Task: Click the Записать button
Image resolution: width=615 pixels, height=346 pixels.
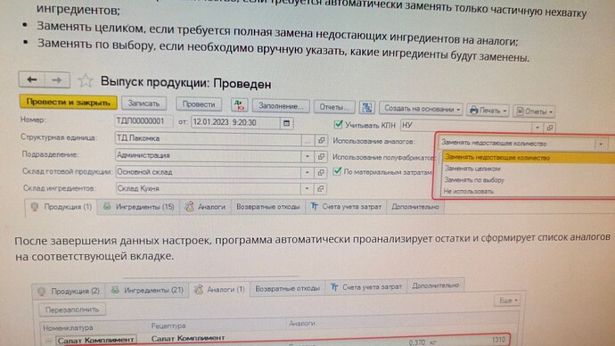Action: [x=143, y=103]
